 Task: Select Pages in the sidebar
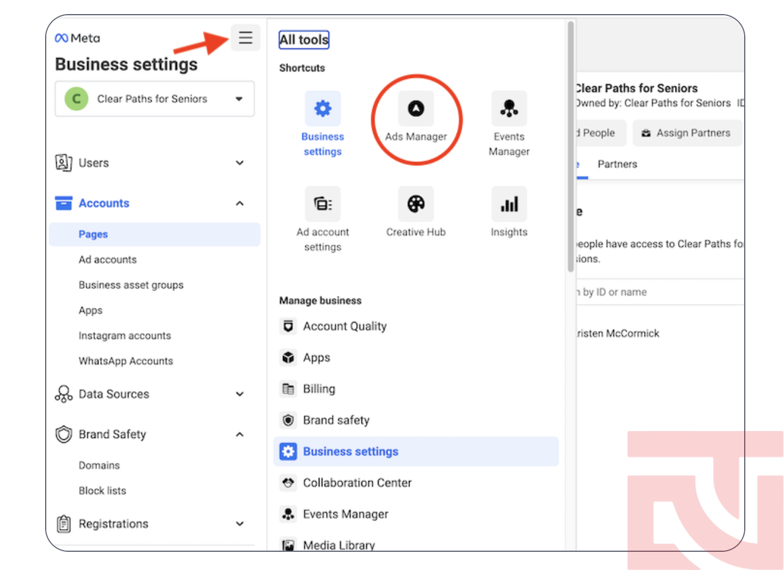[155, 235]
